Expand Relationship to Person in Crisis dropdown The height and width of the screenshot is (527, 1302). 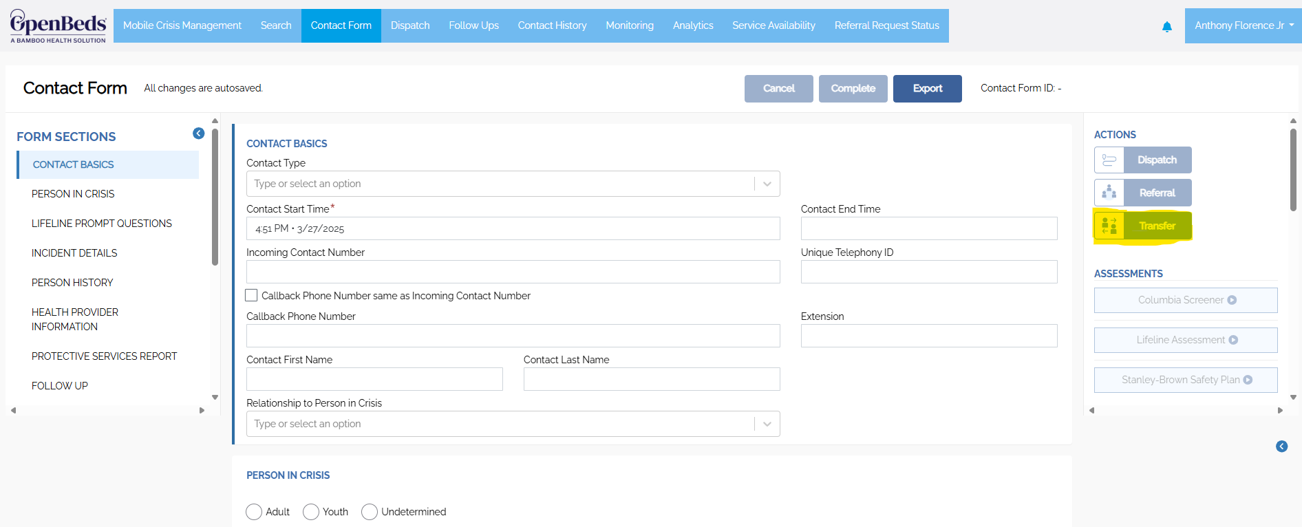click(767, 424)
